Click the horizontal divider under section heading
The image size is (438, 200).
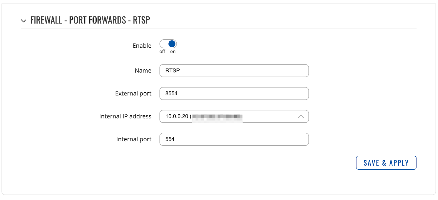click(218, 28)
